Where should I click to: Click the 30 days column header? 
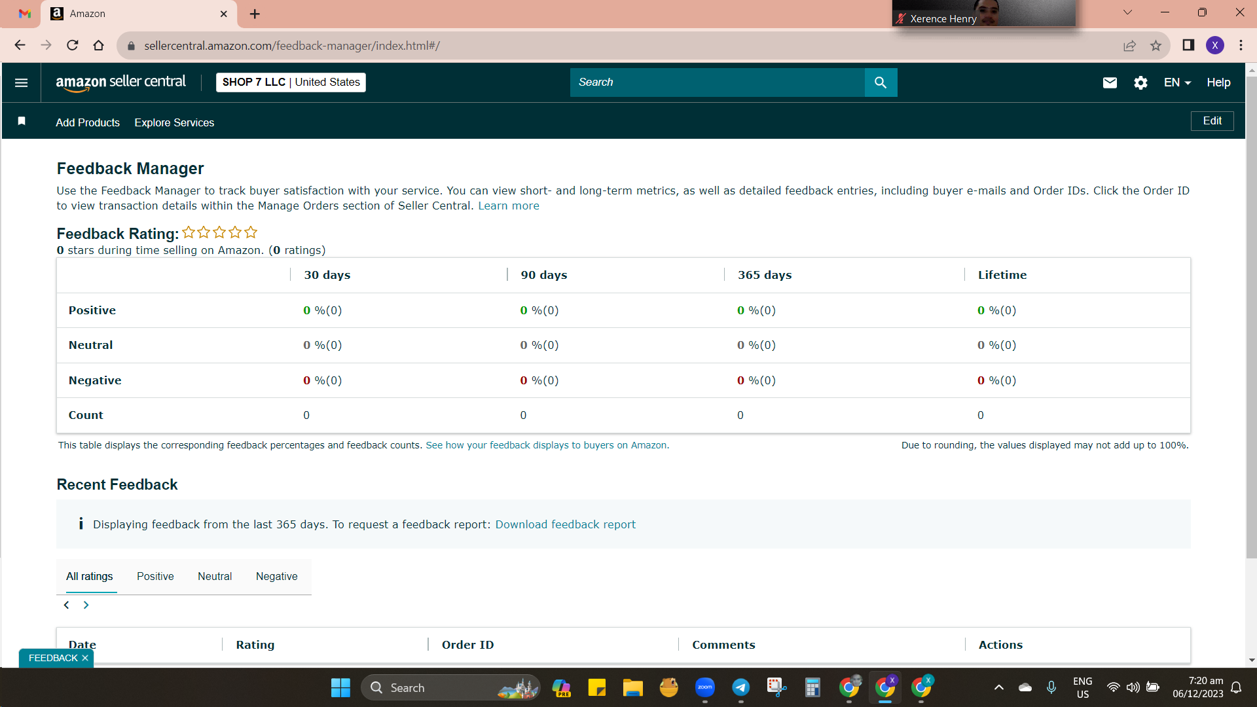click(x=327, y=275)
